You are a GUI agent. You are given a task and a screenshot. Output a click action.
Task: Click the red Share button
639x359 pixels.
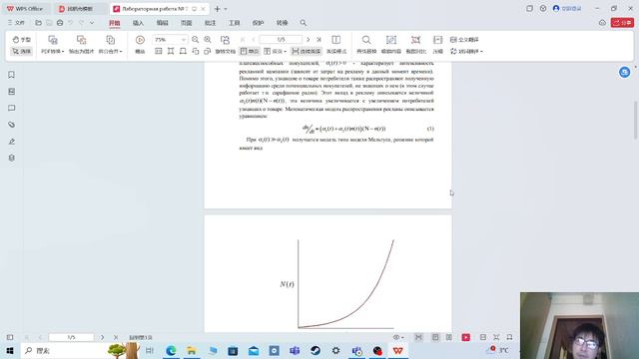coord(622,23)
